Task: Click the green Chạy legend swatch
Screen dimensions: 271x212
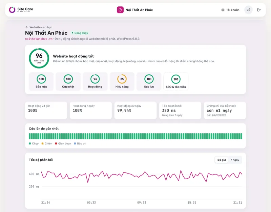Action: [x=30, y=143]
